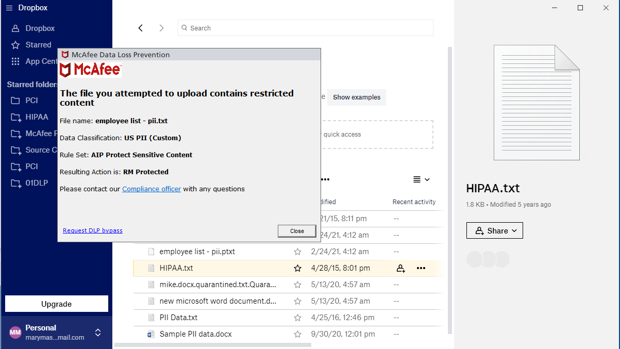This screenshot has width=620, height=349.
Task: Close the McAfee DLP dialog
Action: point(297,231)
